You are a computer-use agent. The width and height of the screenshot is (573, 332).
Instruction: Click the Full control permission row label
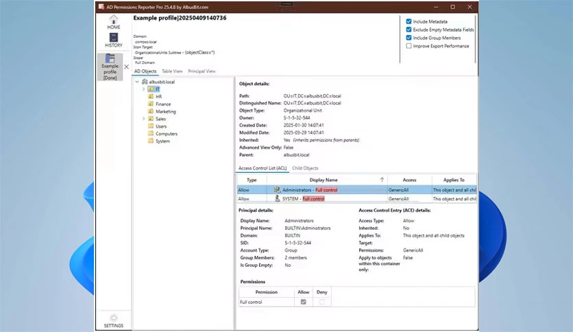point(251,302)
